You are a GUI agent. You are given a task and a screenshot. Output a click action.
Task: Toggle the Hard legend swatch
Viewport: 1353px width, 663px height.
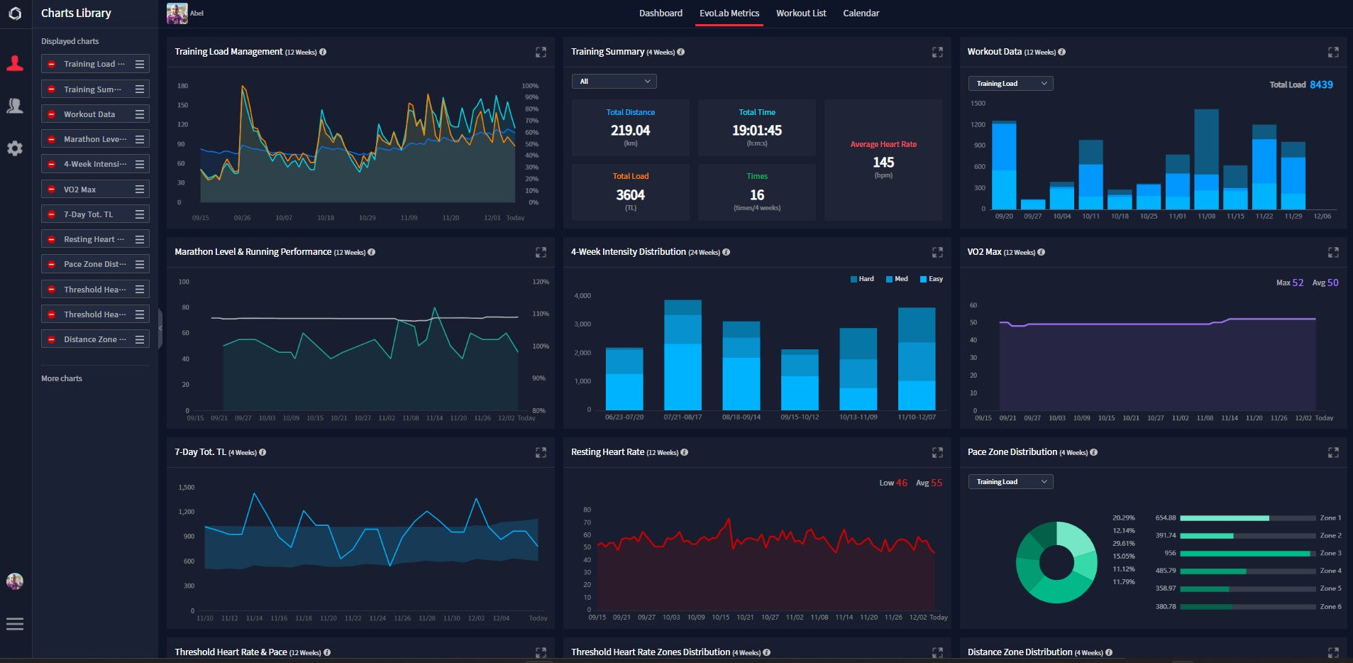854,279
